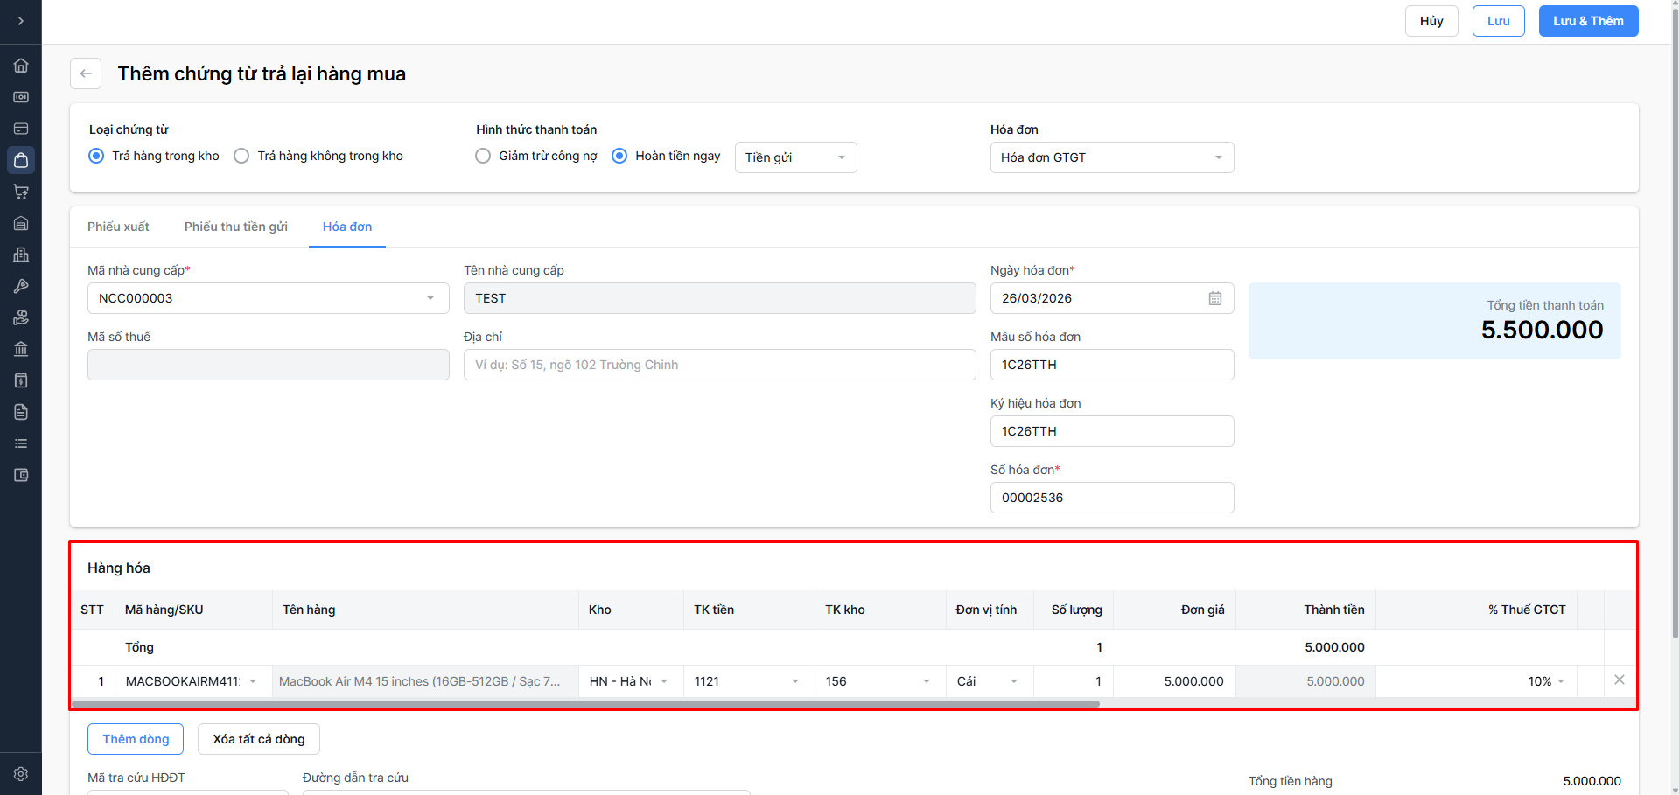Expand the Tiền gửi payment dropdown
This screenshot has width=1679, height=795.
(795, 157)
